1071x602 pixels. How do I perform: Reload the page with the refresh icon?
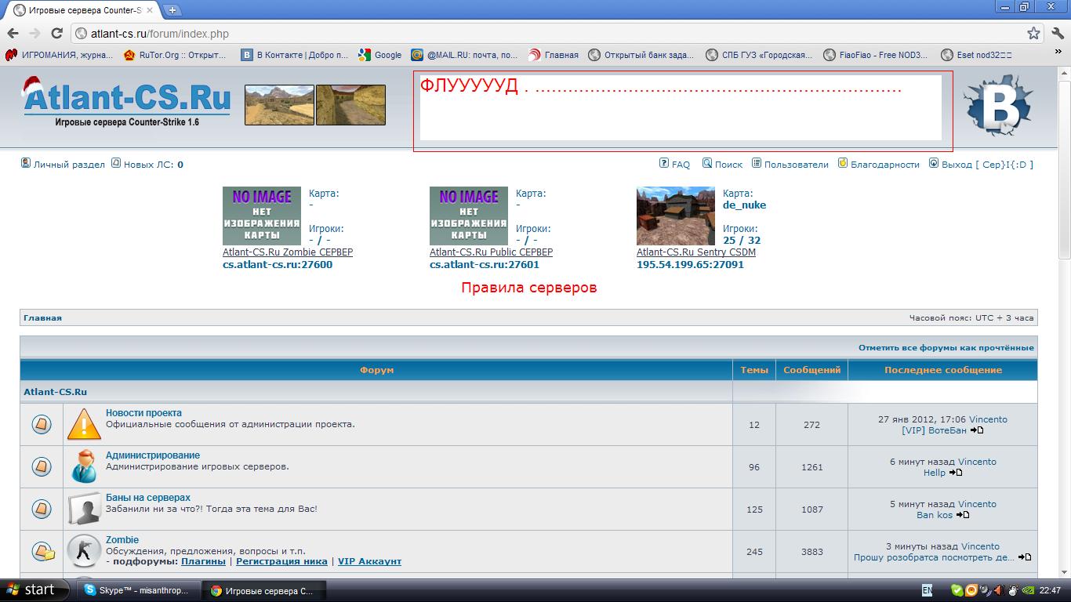tap(56, 34)
